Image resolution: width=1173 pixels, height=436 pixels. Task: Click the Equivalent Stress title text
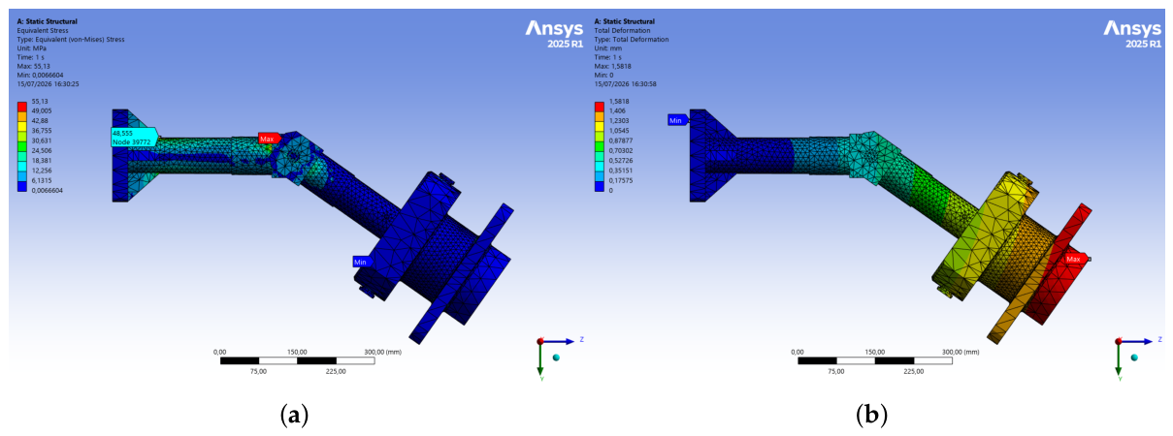click(40, 30)
